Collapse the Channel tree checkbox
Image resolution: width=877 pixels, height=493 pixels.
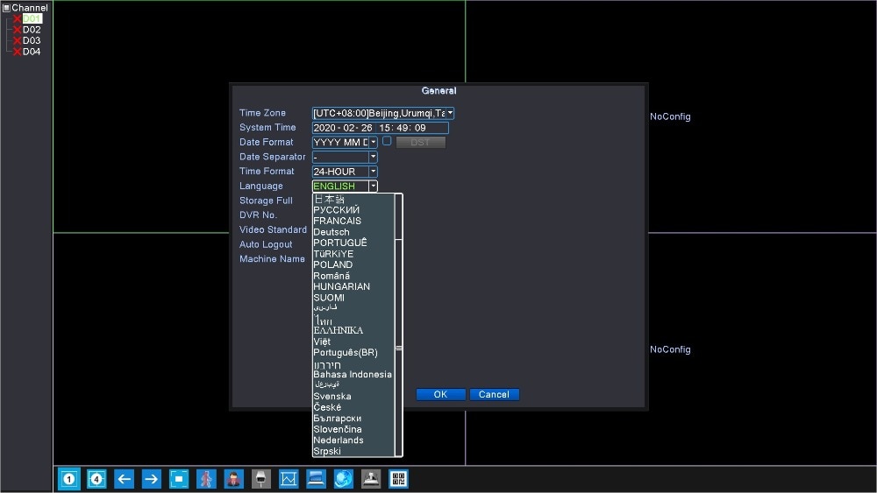pyautogui.click(x=6, y=8)
